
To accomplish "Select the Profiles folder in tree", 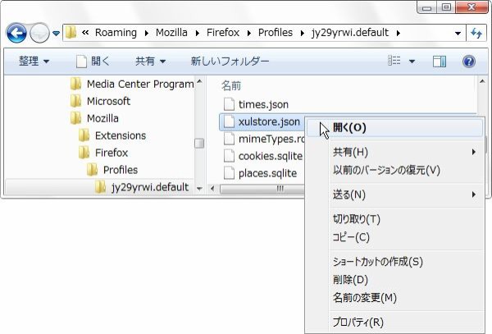I will [x=112, y=170].
